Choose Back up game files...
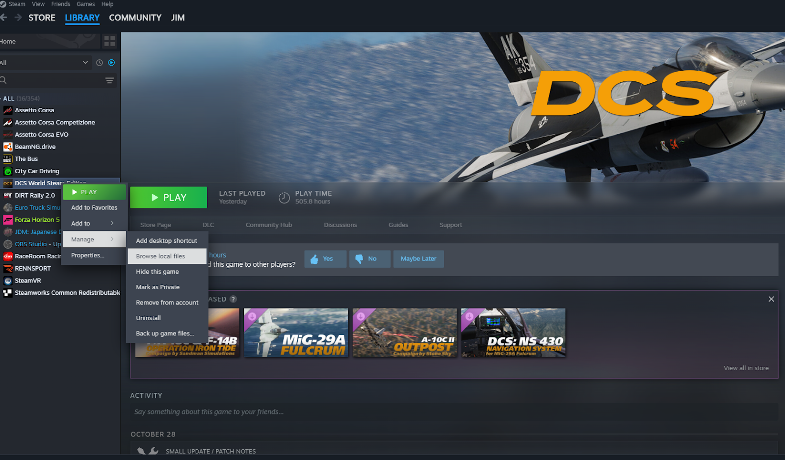Image resolution: width=785 pixels, height=460 pixels. pos(167,333)
